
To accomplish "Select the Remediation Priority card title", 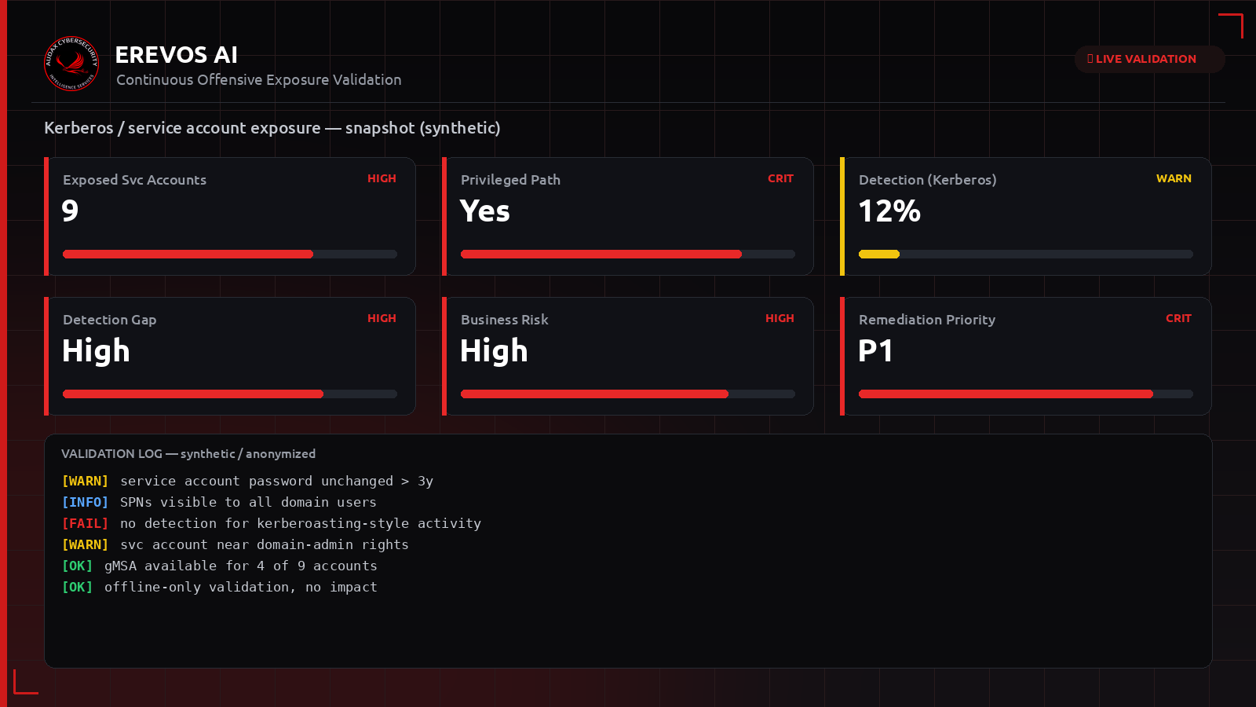I will pyautogui.click(x=927, y=320).
